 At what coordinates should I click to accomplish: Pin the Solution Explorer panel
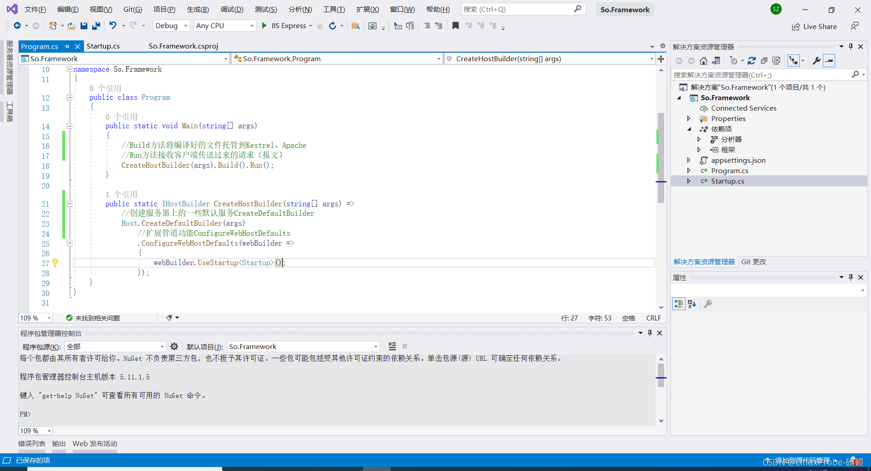851,47
